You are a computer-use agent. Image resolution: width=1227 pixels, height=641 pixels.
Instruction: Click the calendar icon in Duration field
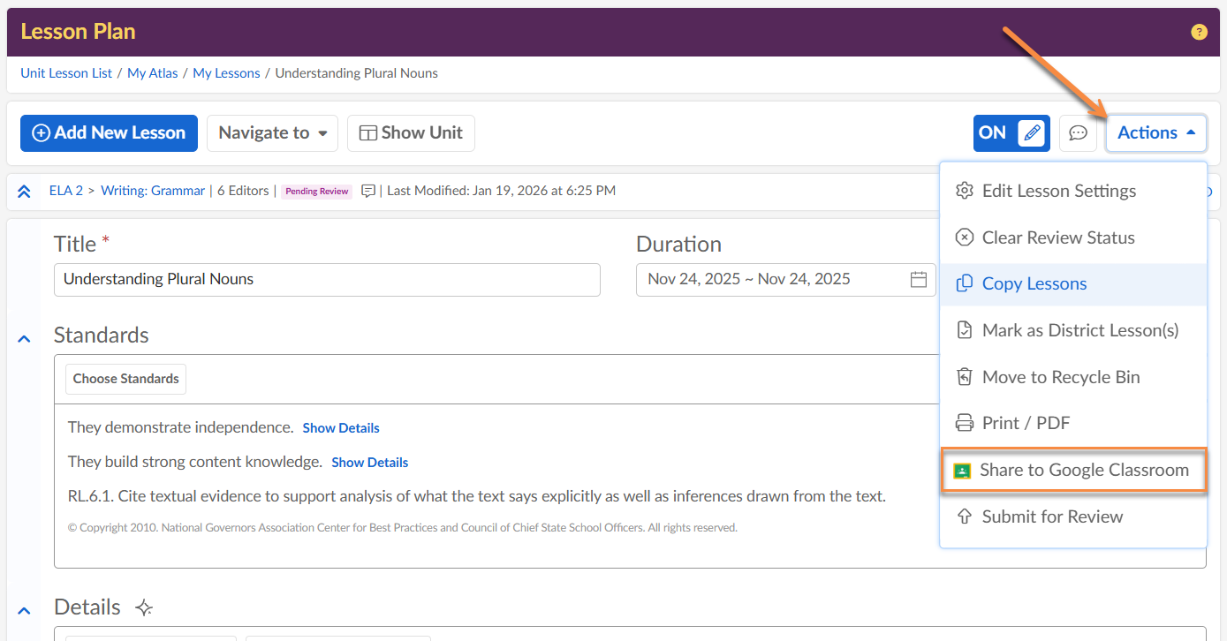(x=919, y=280)
